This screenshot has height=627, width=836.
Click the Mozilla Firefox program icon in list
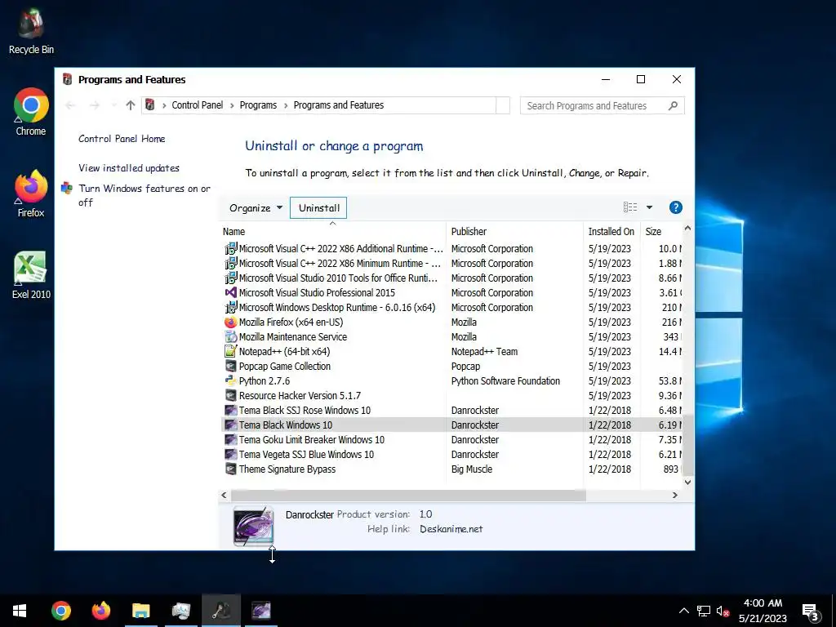point(230,322)
